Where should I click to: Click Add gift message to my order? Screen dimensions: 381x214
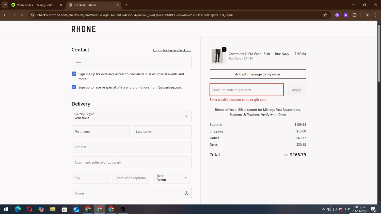(x=258, y=74)
